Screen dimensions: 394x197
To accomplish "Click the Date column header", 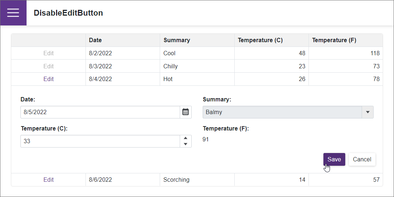I will (x=123, y=40).
